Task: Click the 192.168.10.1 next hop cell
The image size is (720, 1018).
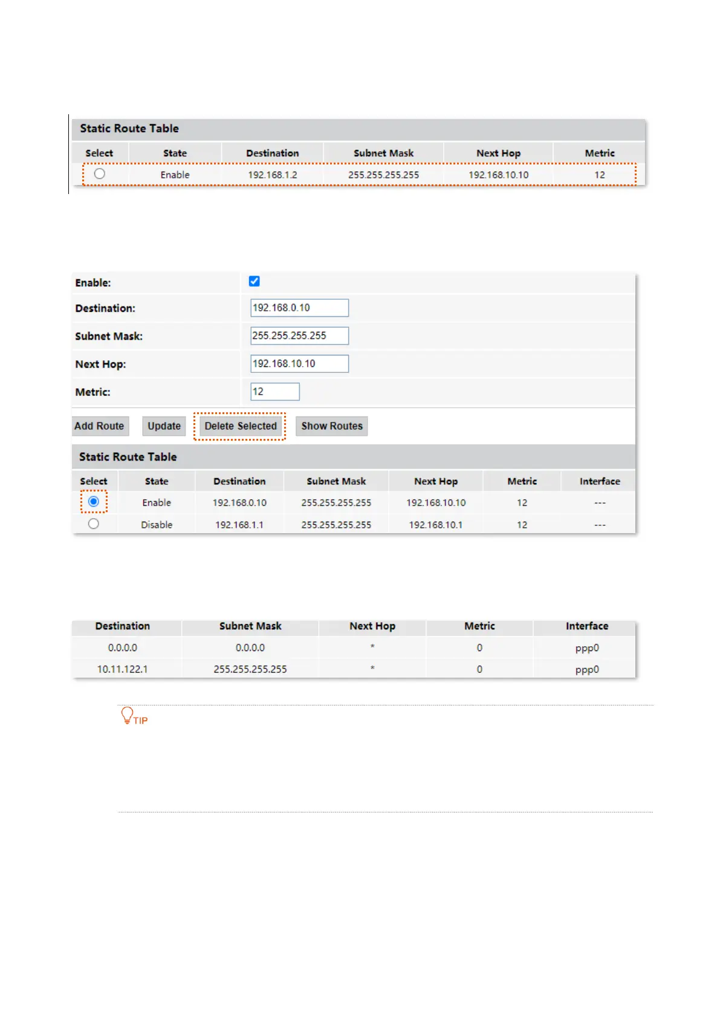Action: point(436,525)
